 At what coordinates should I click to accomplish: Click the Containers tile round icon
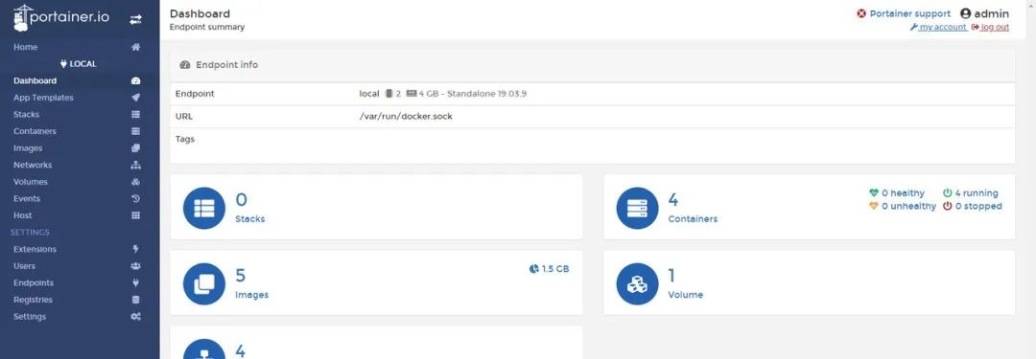pos(638,208)
